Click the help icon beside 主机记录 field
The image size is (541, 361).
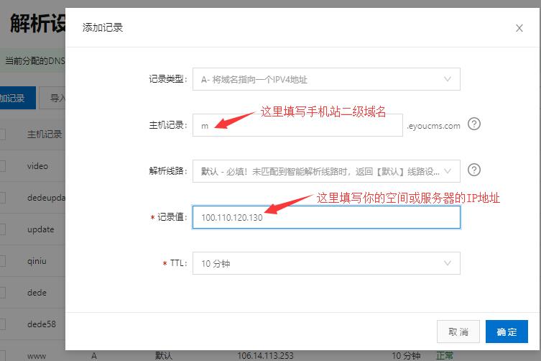point(473,124)
